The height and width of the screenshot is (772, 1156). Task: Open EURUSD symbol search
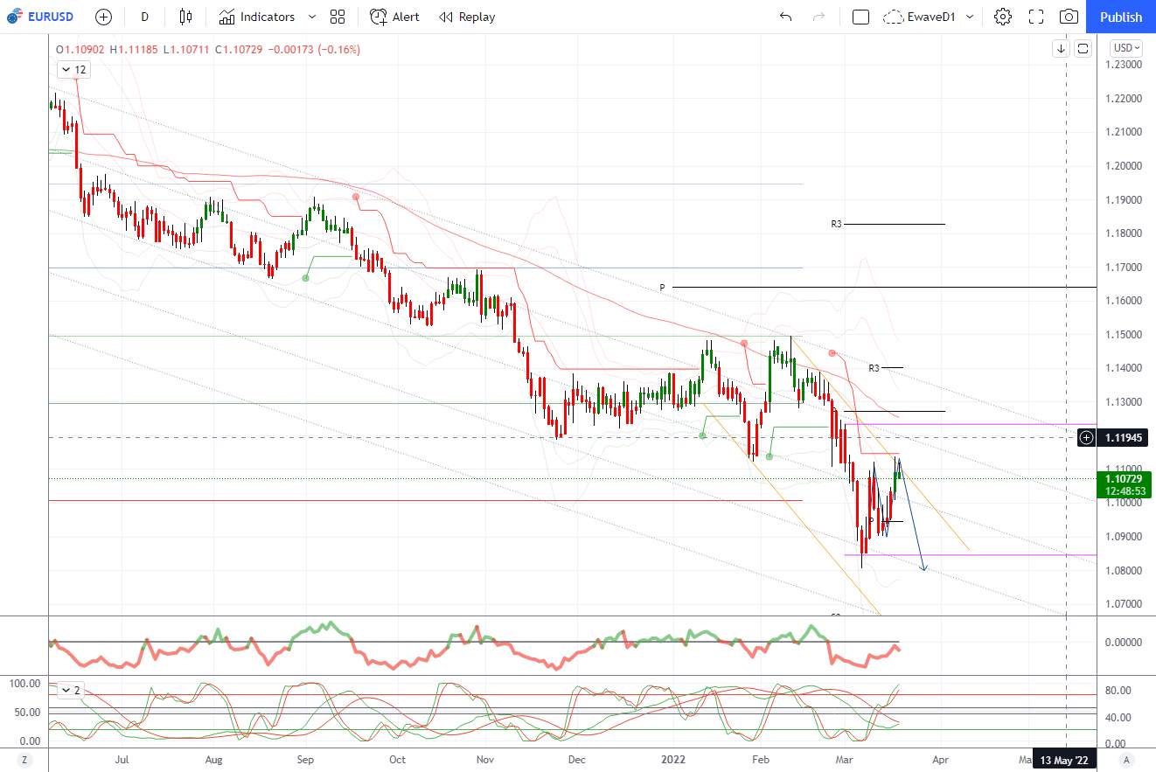(x=40, y=17)
